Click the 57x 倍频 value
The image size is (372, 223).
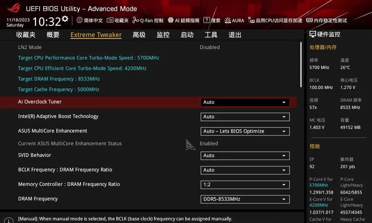point(313,107)
